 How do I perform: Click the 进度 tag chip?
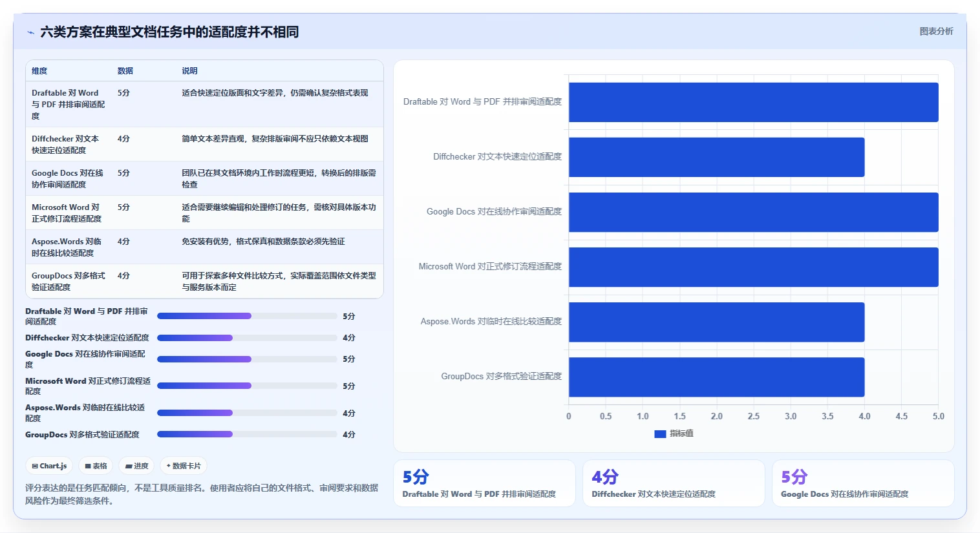coord(136,466)
